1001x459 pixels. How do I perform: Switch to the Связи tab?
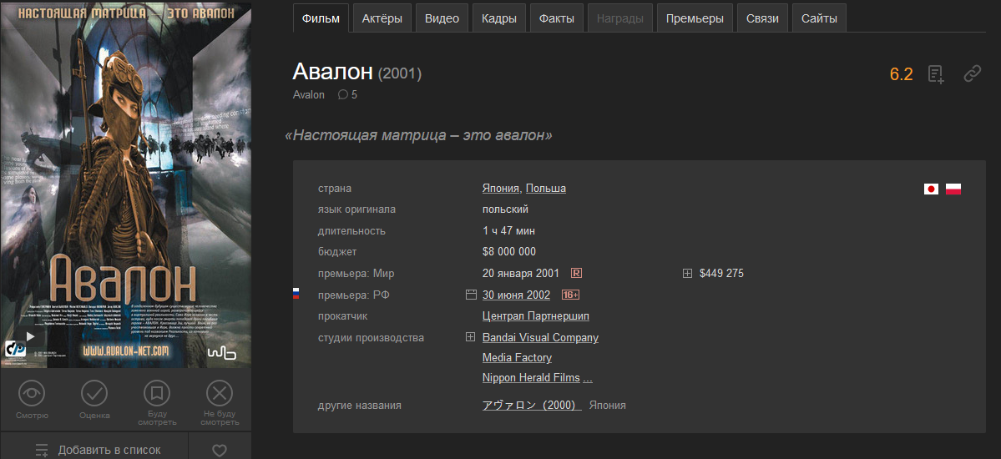click(x=762, y=18)
